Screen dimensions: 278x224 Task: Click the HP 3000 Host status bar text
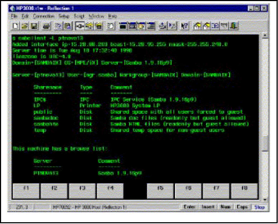click(89, 207)
